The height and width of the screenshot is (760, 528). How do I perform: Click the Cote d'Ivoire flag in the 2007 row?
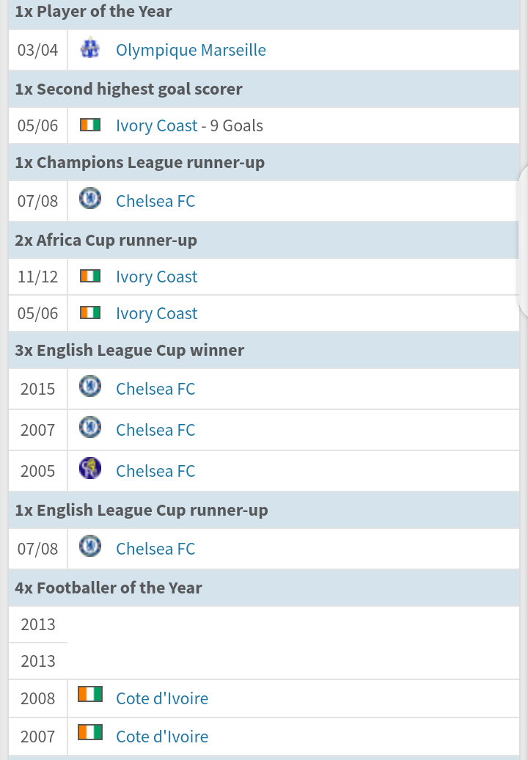point(90,732)
